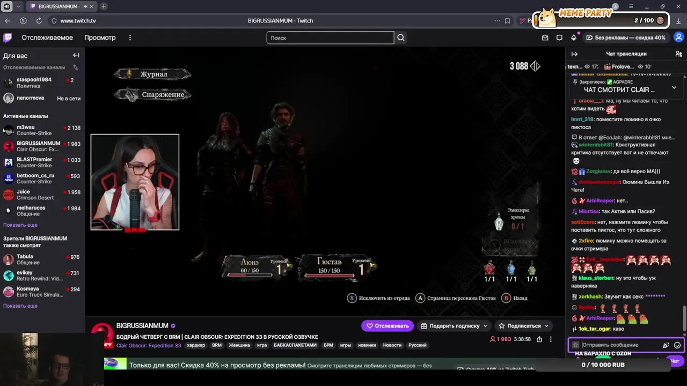Screen dimensions: 687x386
Task: Go back using browser back arrow
Action: coord(8,20)
